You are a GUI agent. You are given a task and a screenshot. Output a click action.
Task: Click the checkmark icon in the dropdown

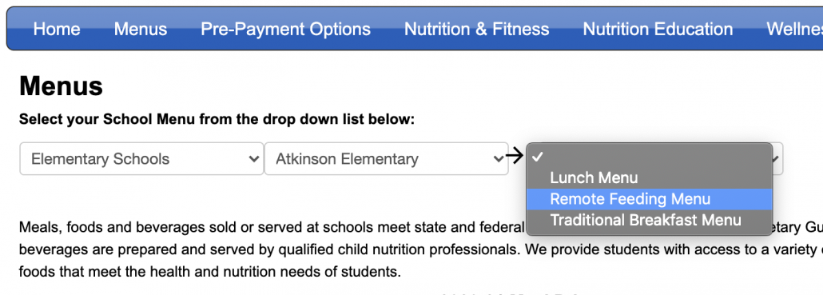click(x=537, y=157)
